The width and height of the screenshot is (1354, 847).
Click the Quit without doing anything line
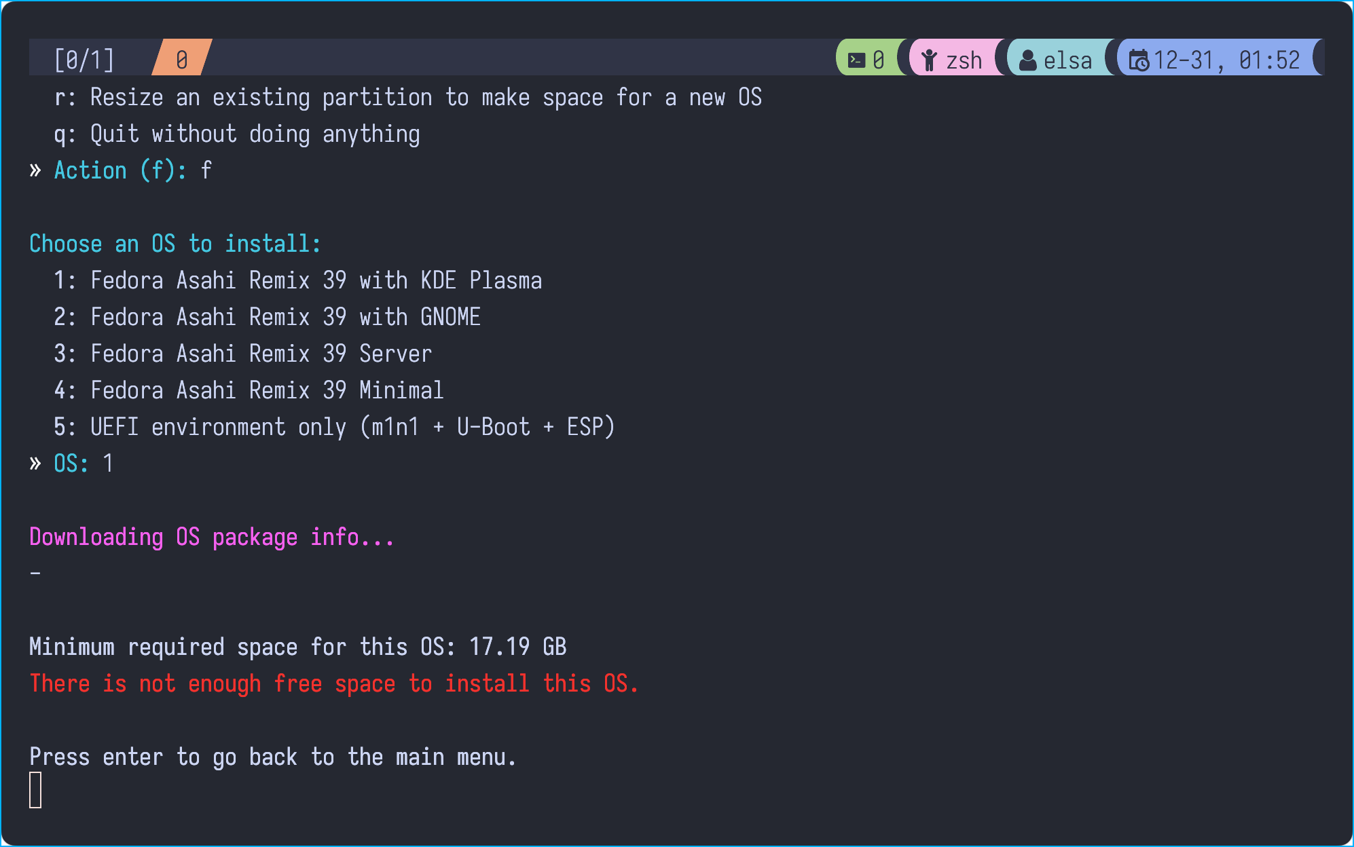point(255,134)
